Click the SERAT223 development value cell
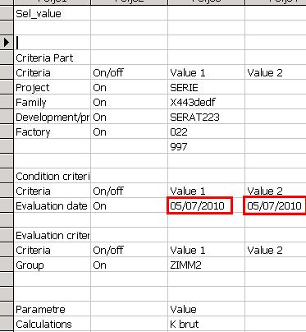The image size is (306, 332). (x=206, y=117)
